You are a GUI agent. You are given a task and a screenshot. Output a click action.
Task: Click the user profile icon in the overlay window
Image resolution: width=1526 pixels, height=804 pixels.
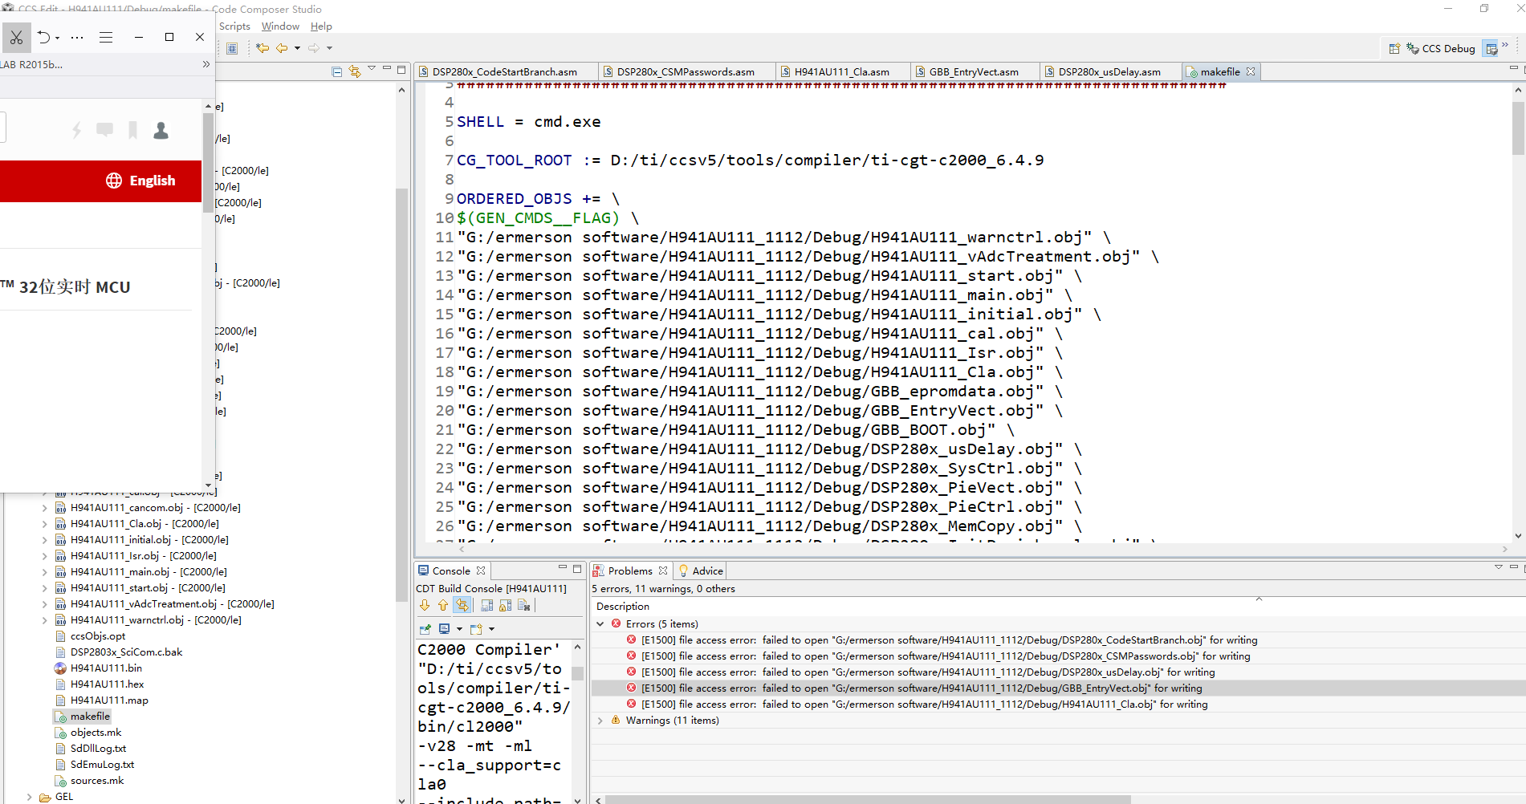[161, 130]
